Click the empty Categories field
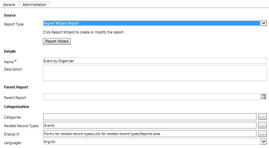269x148 pixels. pos(150,117)
